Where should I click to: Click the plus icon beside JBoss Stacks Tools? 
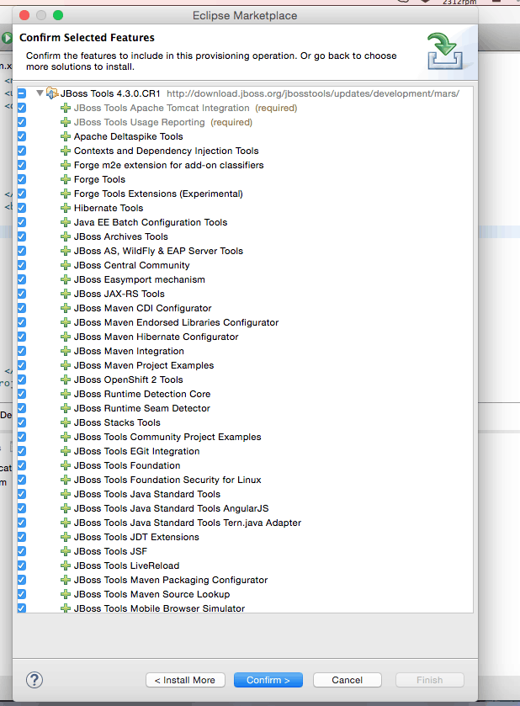tap(66, 422)
